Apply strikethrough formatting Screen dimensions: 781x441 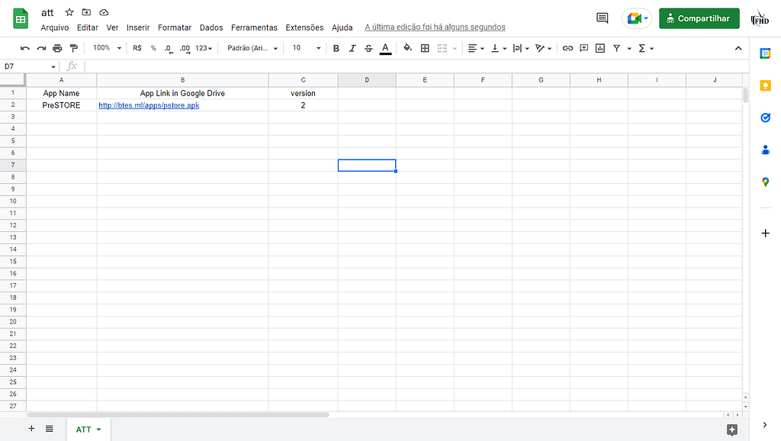point(368,48)
